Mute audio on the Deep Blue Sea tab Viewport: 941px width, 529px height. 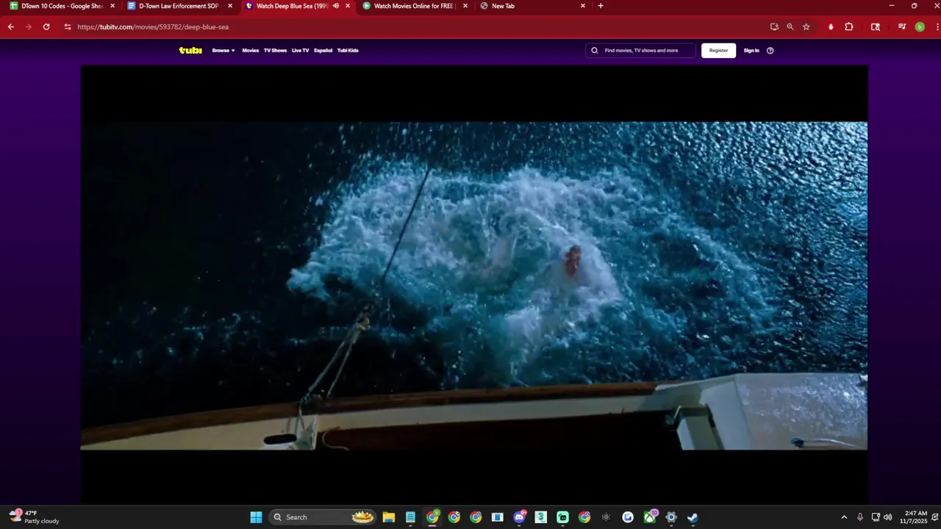[x=336, y=6]
